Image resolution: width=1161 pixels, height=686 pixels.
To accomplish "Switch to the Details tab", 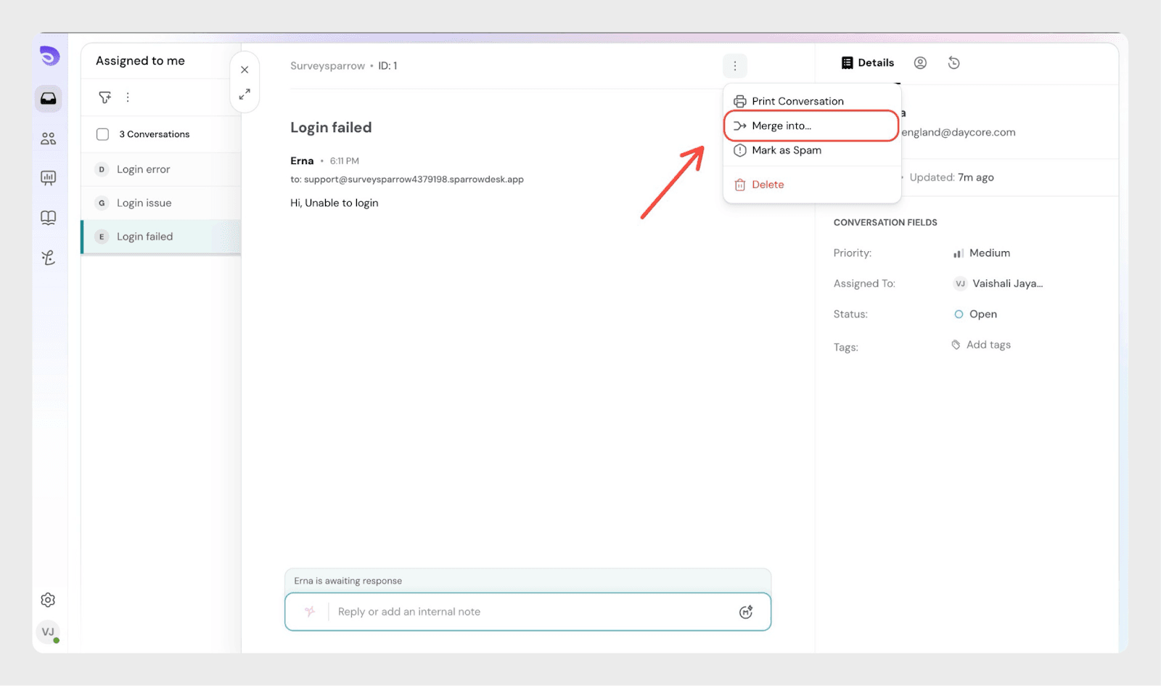I will pyautogui.click(x=868, y=63).
